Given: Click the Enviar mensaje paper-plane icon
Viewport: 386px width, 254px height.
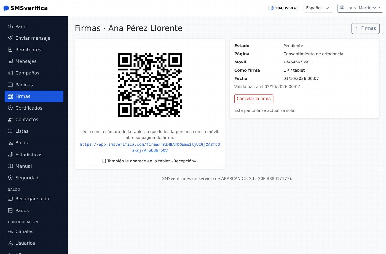Looking at the screenshot, I should [10, 38].
